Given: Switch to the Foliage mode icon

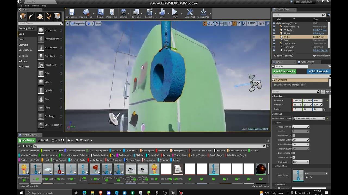Looking at the screenshot, I should [49, 16].
